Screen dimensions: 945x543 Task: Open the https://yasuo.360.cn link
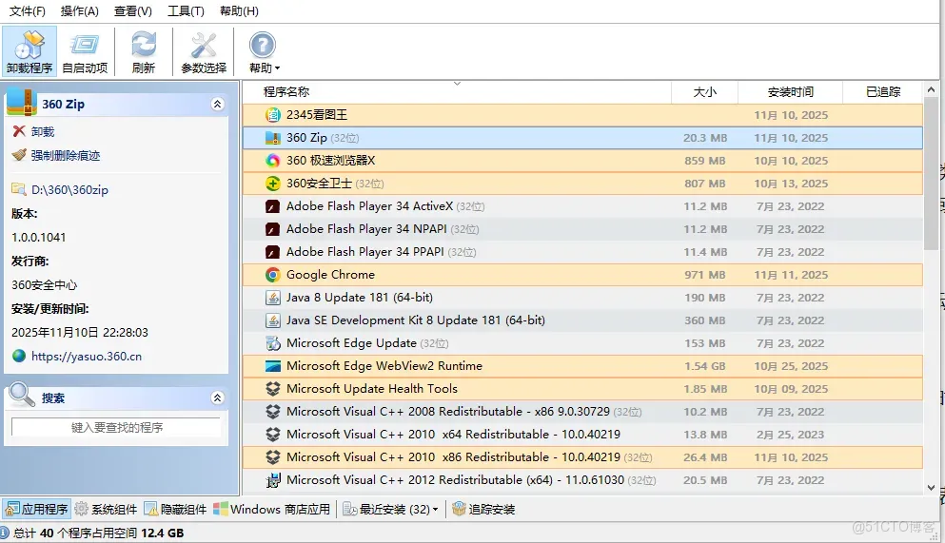(x=87, y=356)
